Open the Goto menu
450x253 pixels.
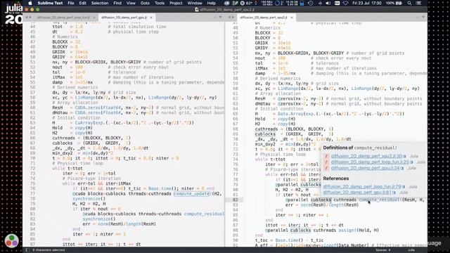145,3
